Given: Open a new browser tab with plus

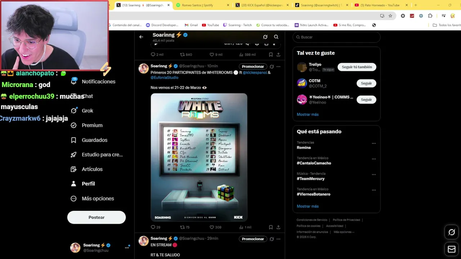Looking at the screenshot, I should click(416, 5).
